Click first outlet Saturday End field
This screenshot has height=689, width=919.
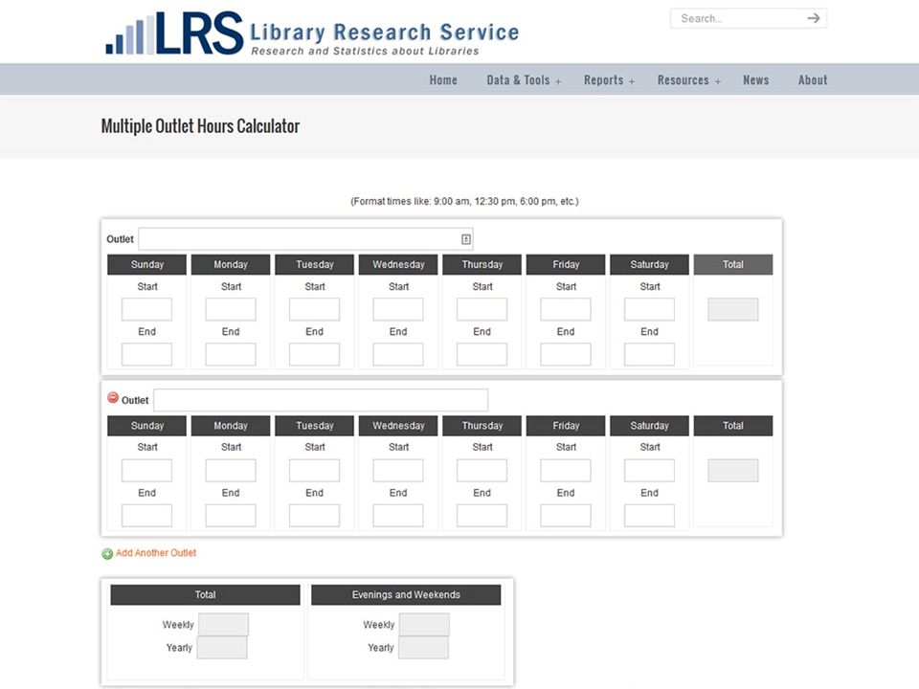649,354
